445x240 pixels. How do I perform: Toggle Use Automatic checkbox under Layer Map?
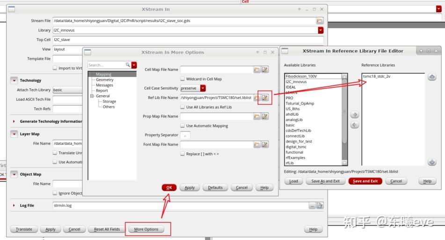click(x=55, y=162)
